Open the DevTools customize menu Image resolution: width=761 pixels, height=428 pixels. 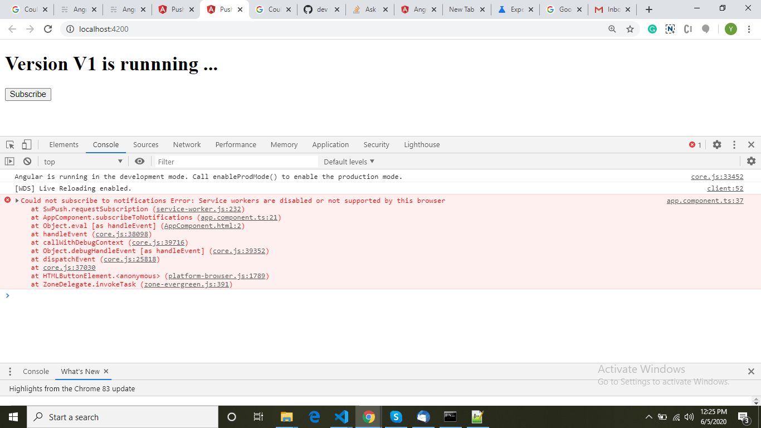(734, 144)
